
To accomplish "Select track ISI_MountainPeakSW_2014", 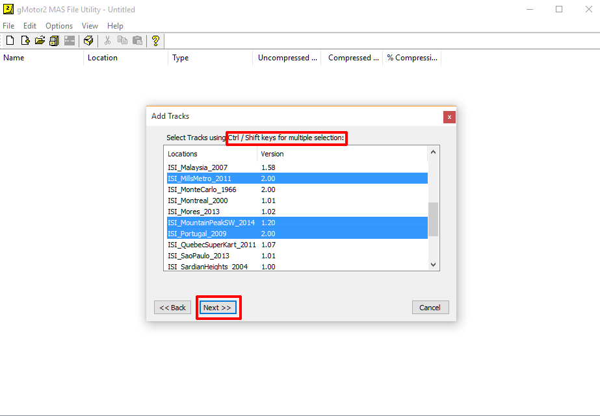I will pos(297,223).
